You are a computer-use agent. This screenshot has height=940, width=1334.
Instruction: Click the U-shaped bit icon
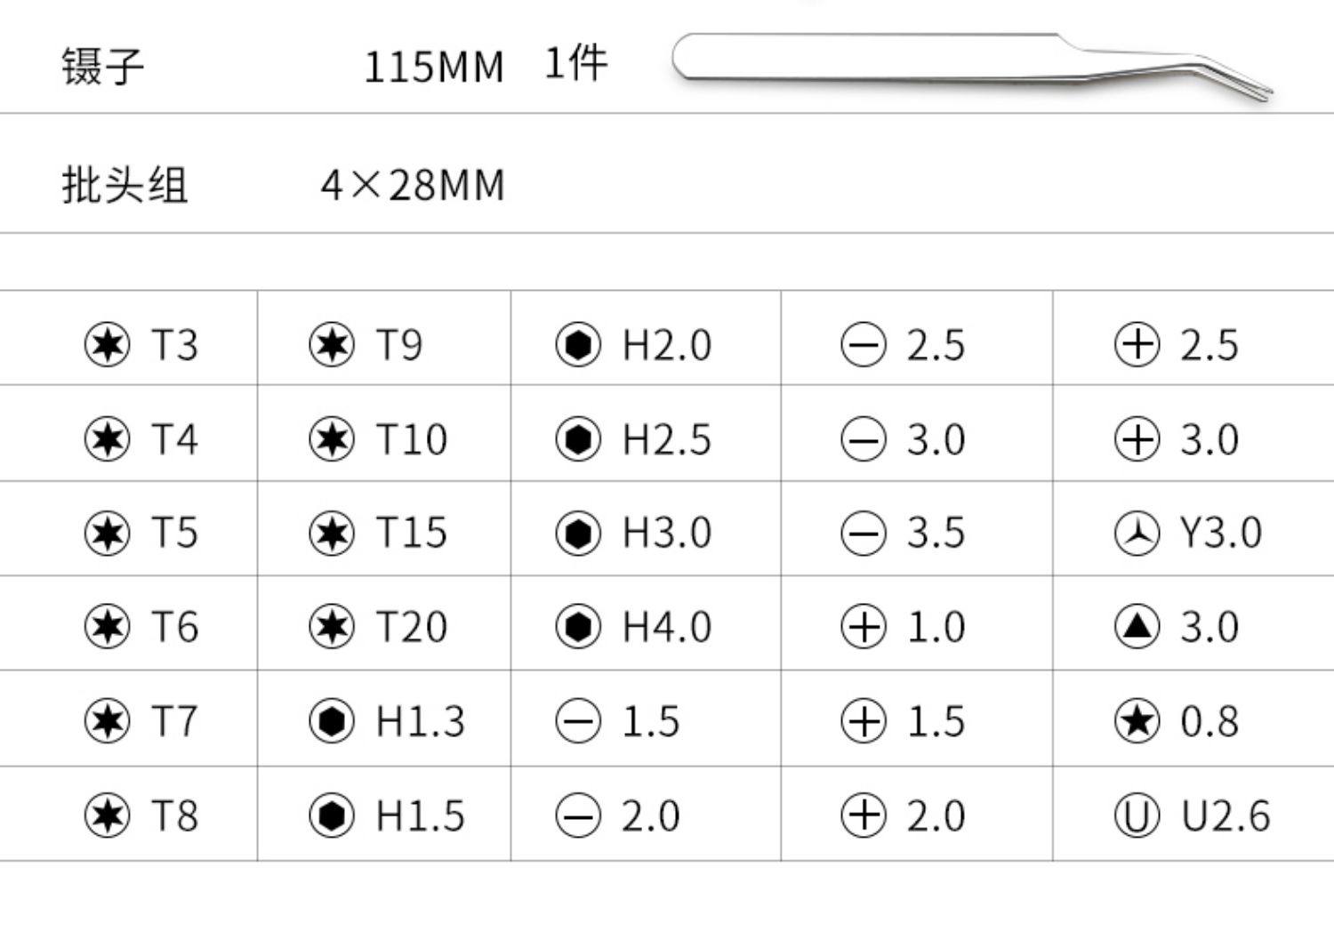(x=1137, y=815)
